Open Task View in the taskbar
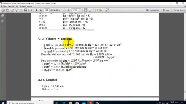 [x=57, y=103]
